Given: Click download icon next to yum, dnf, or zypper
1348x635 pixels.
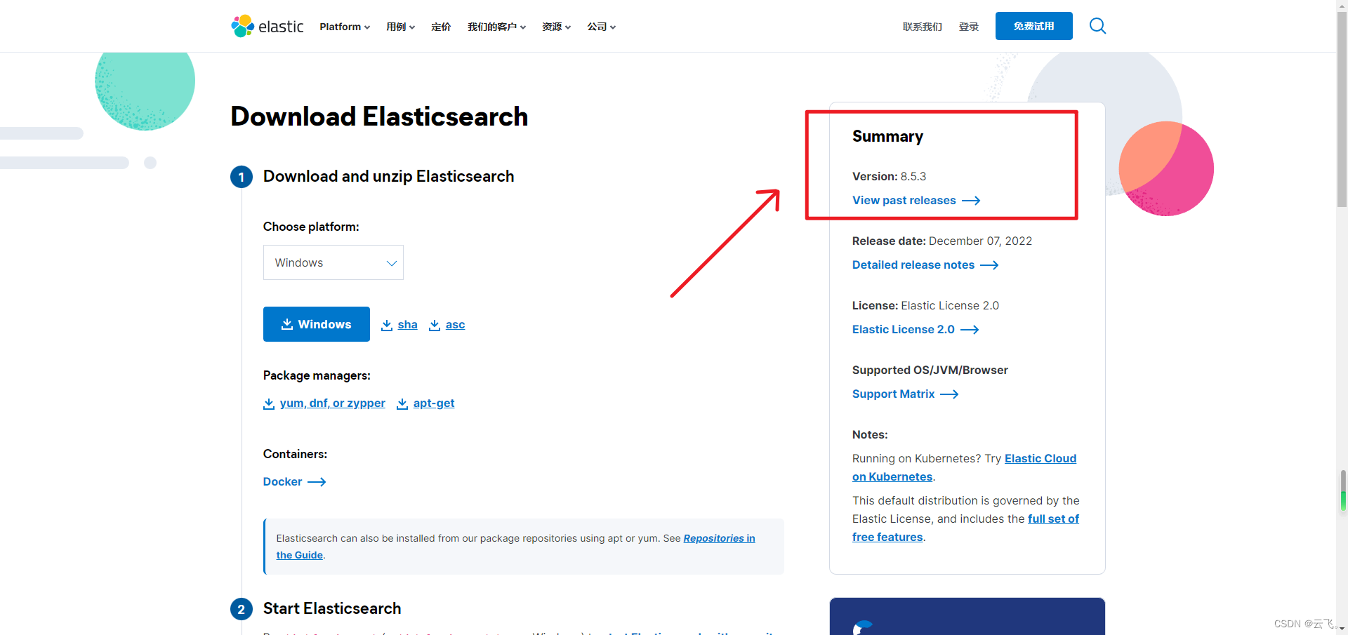Looking at the screenshot, I should coord(269,403).
